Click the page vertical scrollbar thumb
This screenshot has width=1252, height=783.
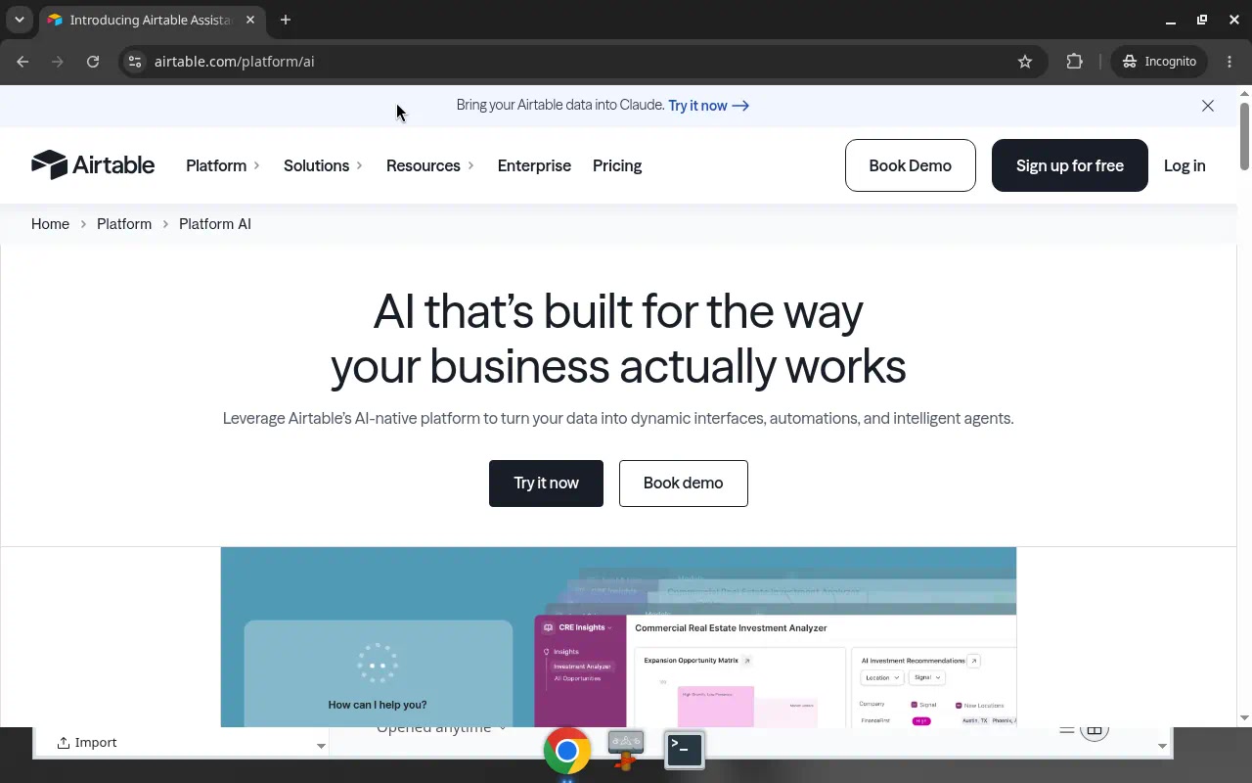[x=1244, y=135]
